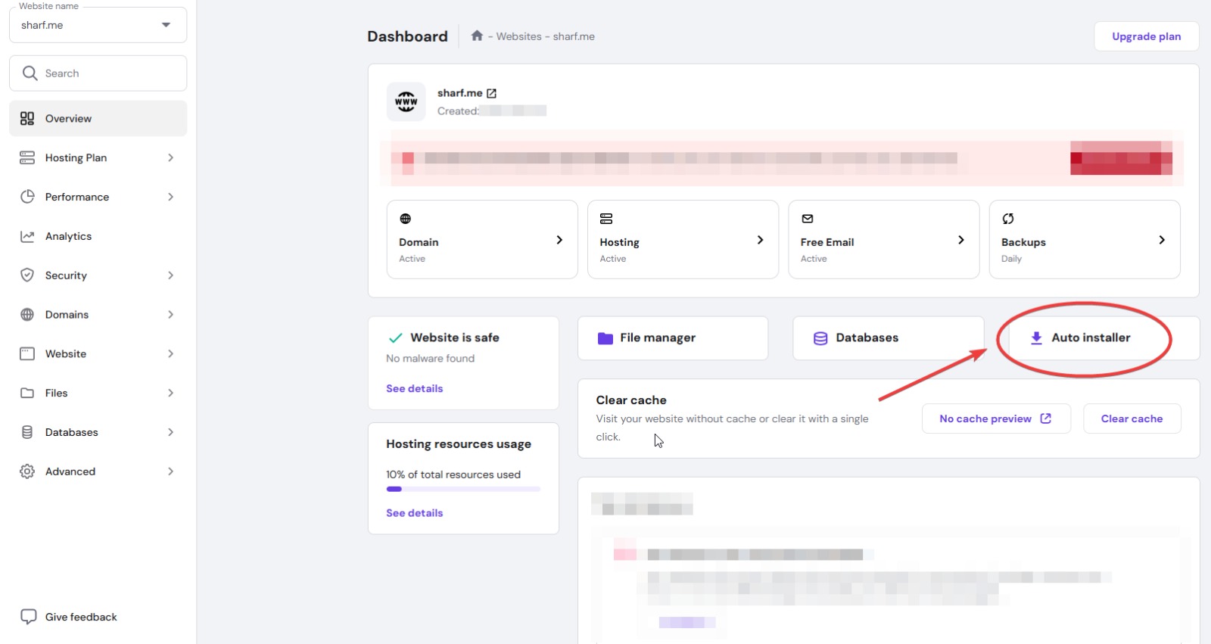The height and width of the screenshot is (644, 1211).
Task: Open No cache preview
Action: [995, 418]
